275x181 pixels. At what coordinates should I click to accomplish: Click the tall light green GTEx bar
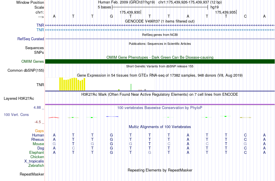point(131,87)
